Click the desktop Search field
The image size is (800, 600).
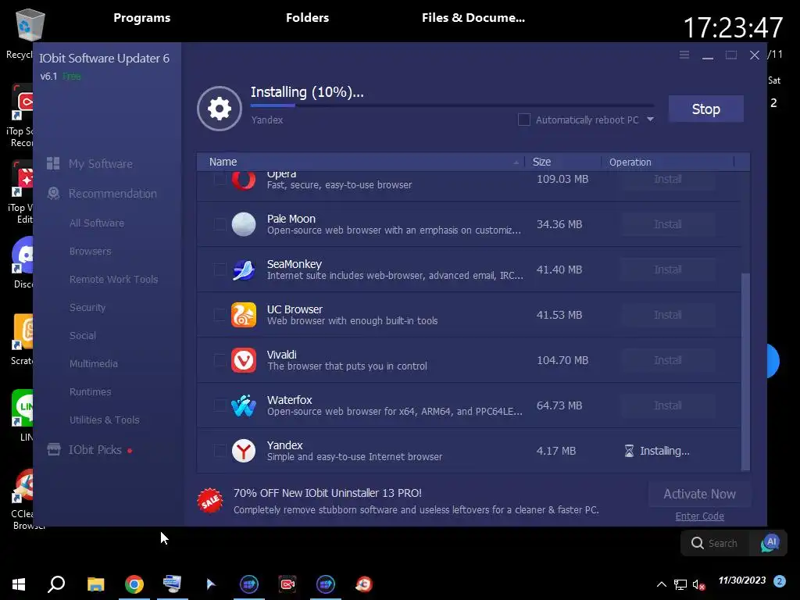coord(717,543)
